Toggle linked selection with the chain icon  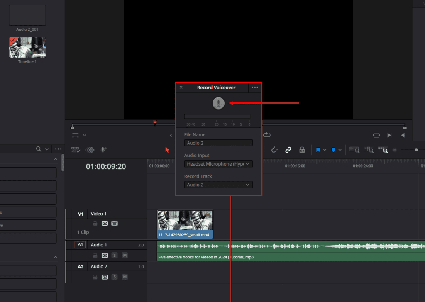point(288,150)
